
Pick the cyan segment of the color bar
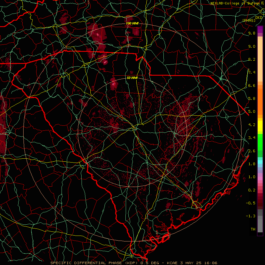[x=260, y=162]
